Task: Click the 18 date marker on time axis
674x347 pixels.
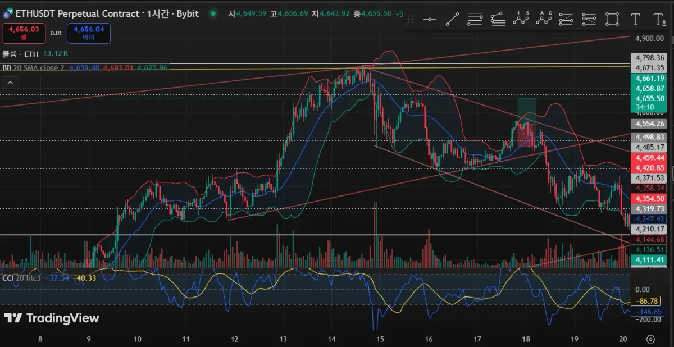Action: pos(526,339)
